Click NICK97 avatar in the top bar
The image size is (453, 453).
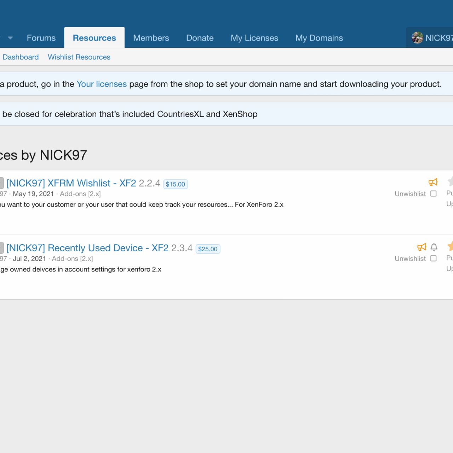[417, 38]
